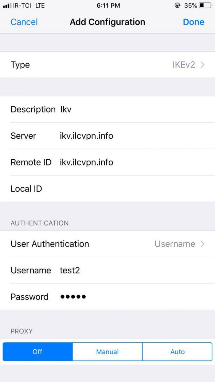215x382 pixels.
Task: Tap the rotation lock status icon
Action: point(177,5)
